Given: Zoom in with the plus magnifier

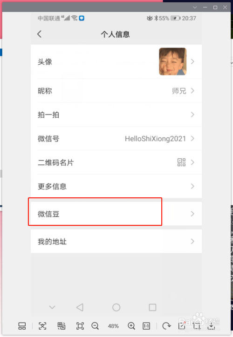Looking at the screenshot, I should point(131,326).
